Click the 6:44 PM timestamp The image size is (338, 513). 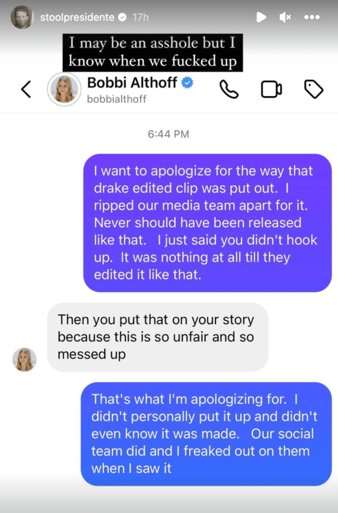(168, 134)
